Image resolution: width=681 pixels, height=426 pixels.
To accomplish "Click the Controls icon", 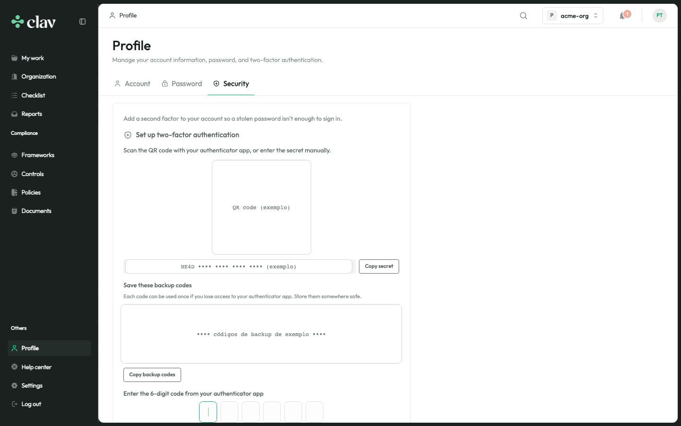I will pyautogui.click(x=14, y=174).
